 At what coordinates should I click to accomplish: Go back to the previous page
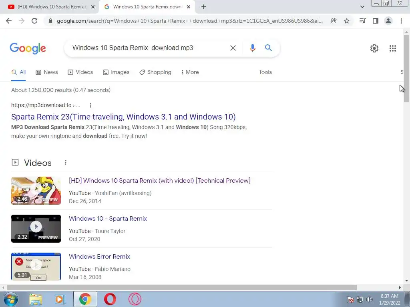9,21
